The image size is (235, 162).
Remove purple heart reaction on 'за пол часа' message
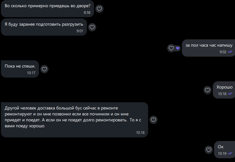click(x=178, y=48)
